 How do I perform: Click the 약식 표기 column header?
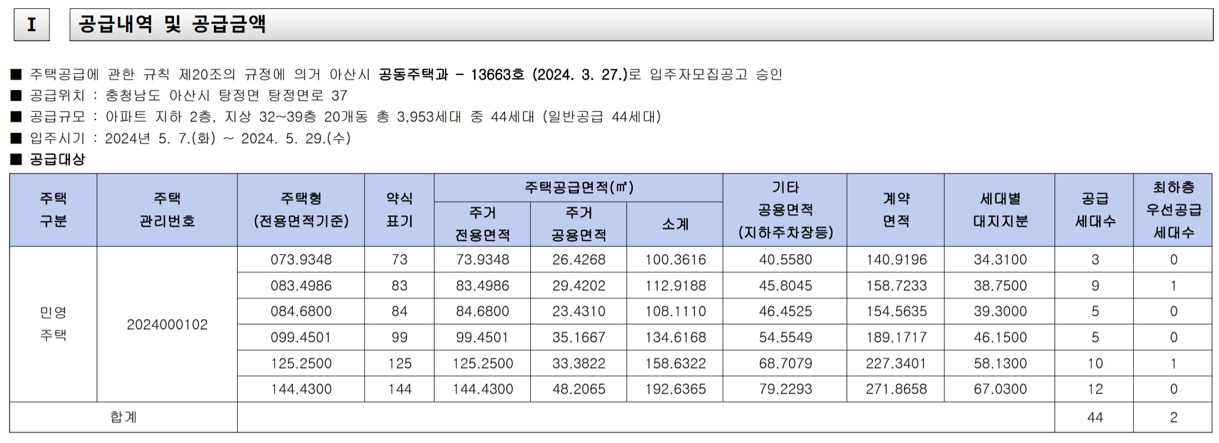(399, 210)
